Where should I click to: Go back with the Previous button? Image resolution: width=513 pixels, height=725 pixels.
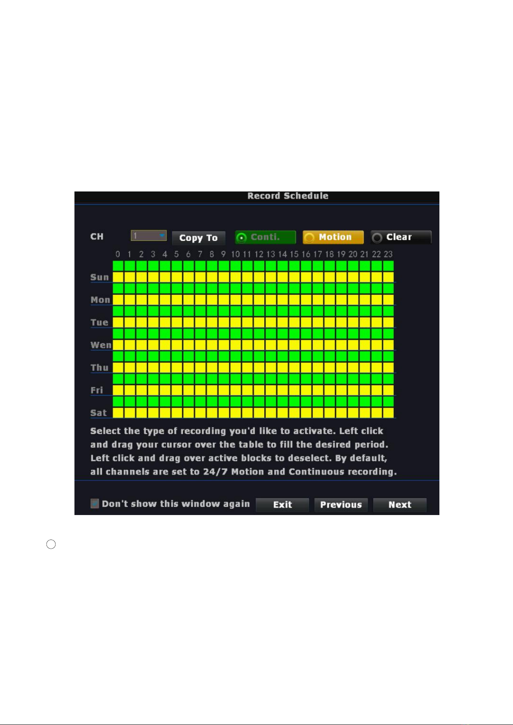click(x=341, y=505)
